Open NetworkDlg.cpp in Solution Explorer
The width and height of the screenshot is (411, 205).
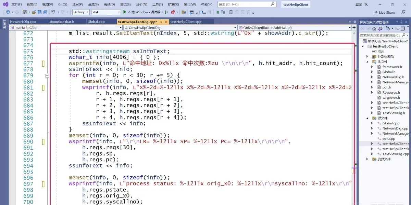coord(395,128)
